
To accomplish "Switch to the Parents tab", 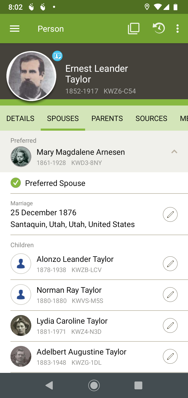I will pyautogui.click(x=107, y=118).
